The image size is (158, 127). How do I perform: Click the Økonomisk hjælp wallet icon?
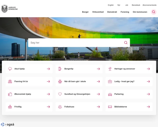[x=10, y=94]
